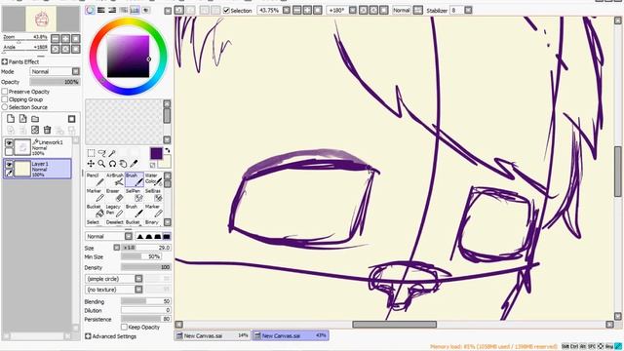Expand Advanced Settings section
Image resolution: width=624 pixels, height=351 pixels.
(88, 336)
